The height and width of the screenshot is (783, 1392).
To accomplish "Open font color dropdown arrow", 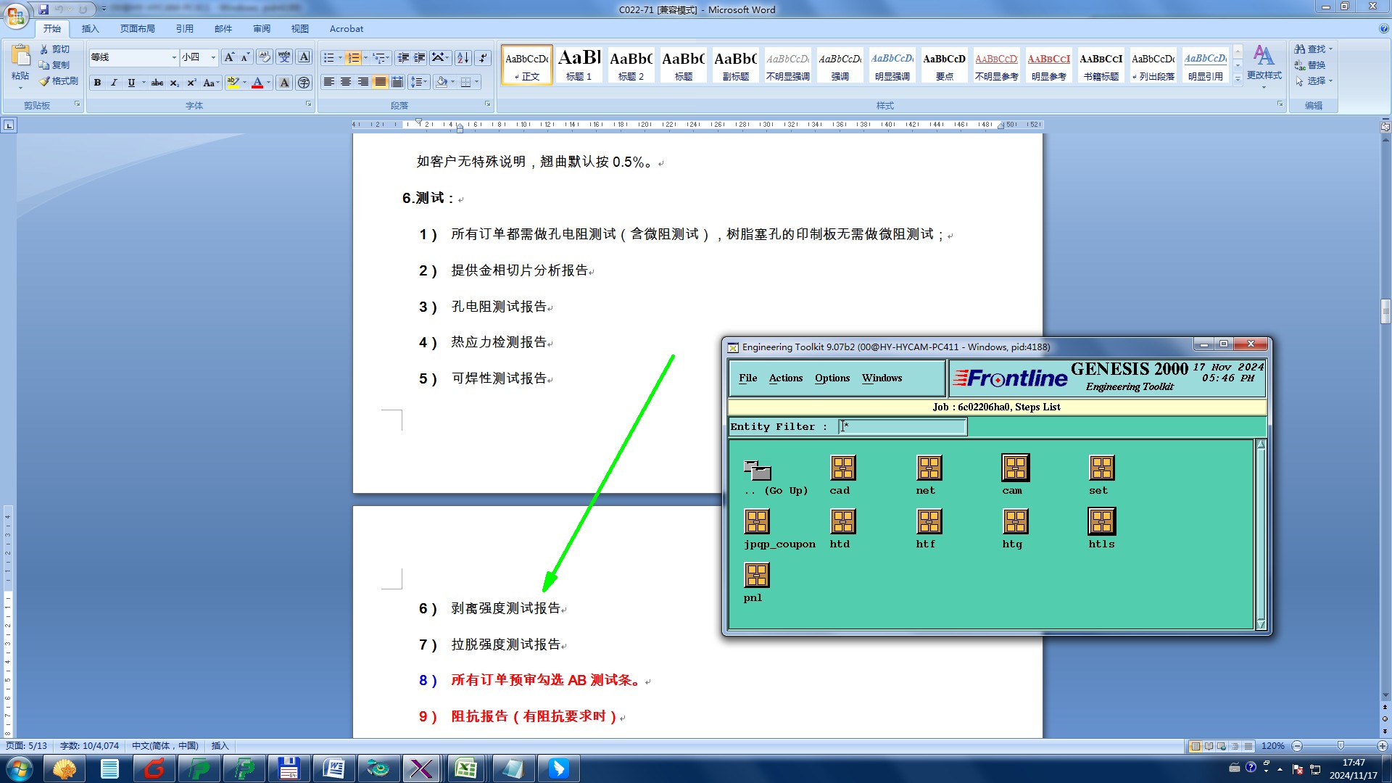I will [x=268, y=83].
